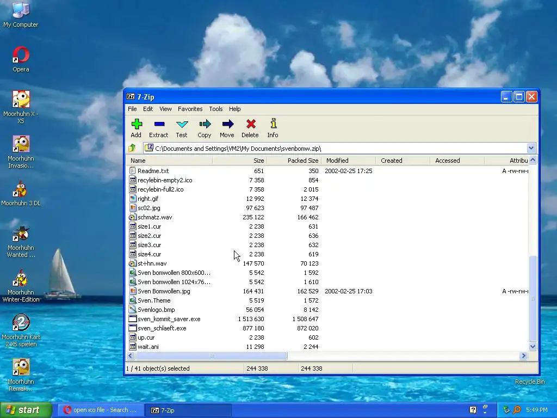Run the Test archive tool
The width and height of the screenshot is (557, 418).
click(182, 124)
